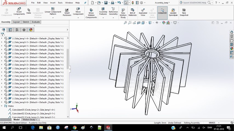
Task: Open Assembly Features tool
Action: point(103,11)
